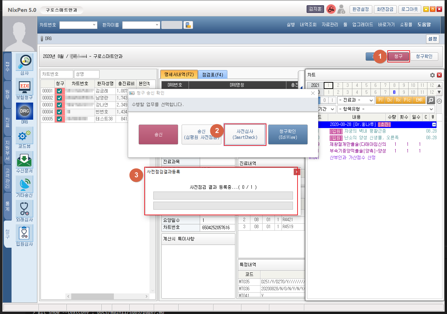Open the 심사 sidebar icon
This screenshot has width=447, height=314.
[24, 62]
